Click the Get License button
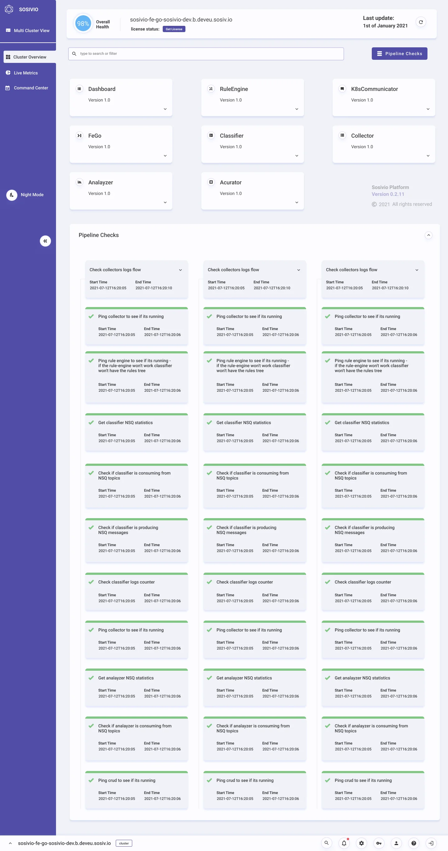 click(174, 29)
